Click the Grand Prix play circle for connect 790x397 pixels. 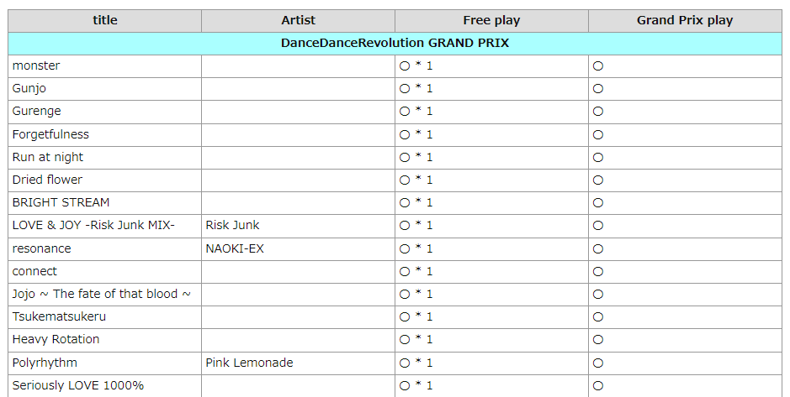point(598,272)
